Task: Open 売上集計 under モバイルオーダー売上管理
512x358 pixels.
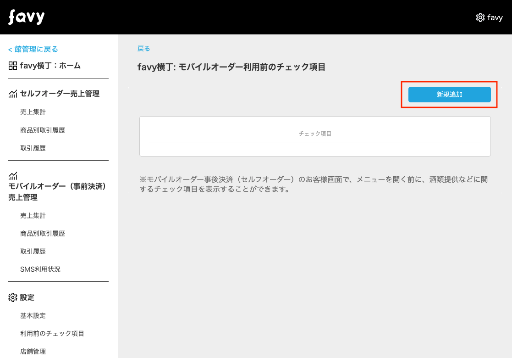Action: point(33,215)
